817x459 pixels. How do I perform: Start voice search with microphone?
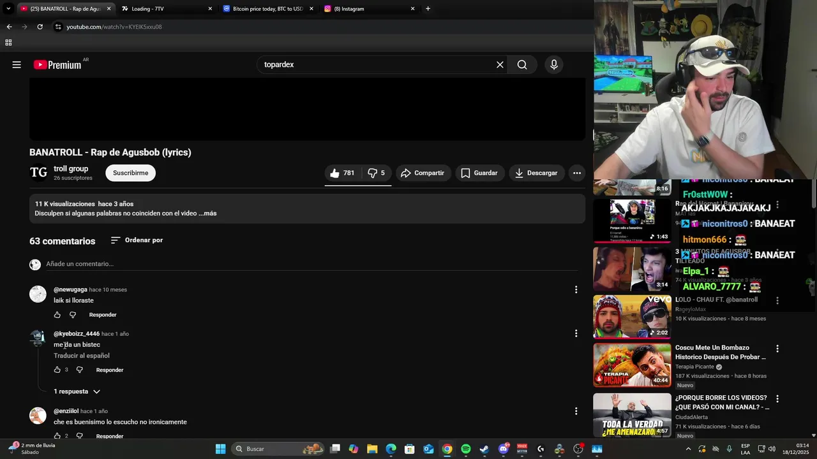554,64
